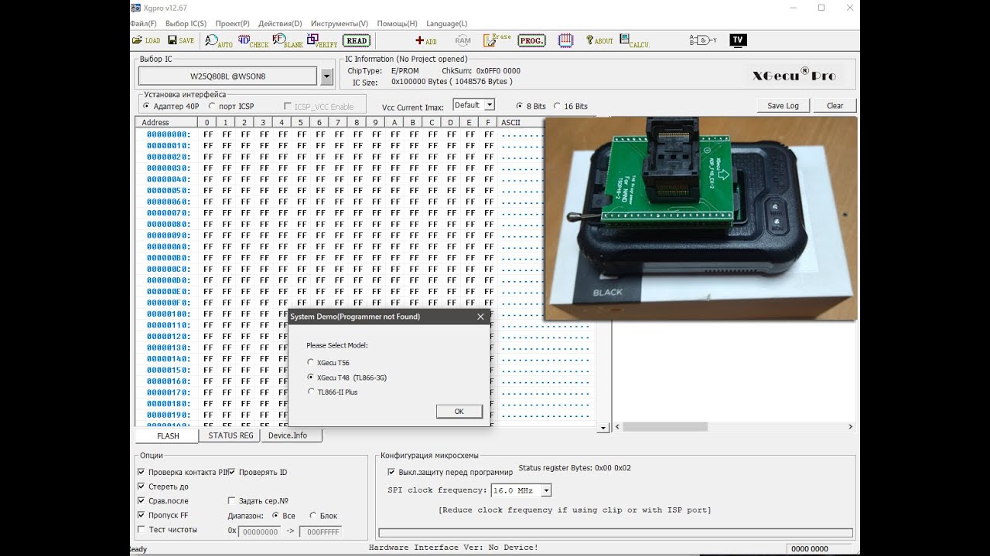Click the ID CHECK toolbar icon
This screenshot has height=556, width=990.
(x=253, y=41)
